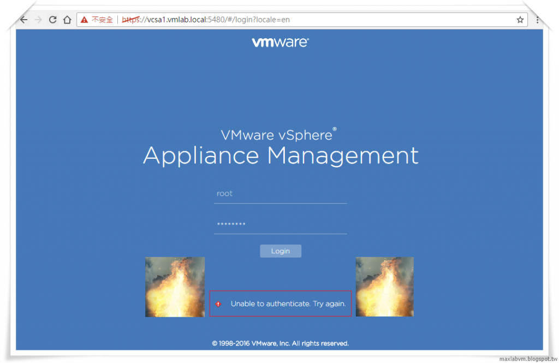This screenshot has height=363, width=559.
Task: Click the 'Unable to authenticate. Try again.' message
Action: 288,304
